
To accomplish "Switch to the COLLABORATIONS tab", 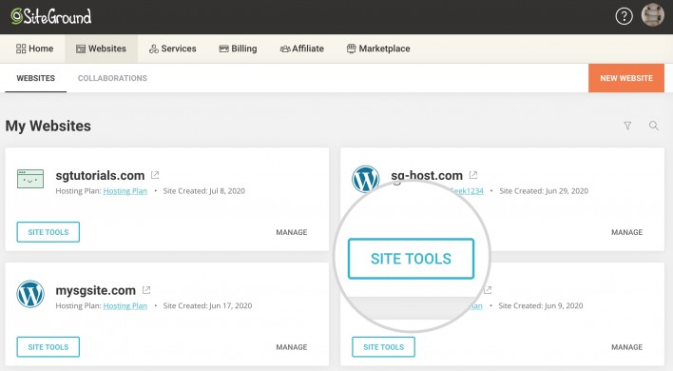I will [112, 78].
